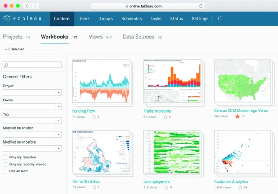Open the Schedules page

pos(132,19)
